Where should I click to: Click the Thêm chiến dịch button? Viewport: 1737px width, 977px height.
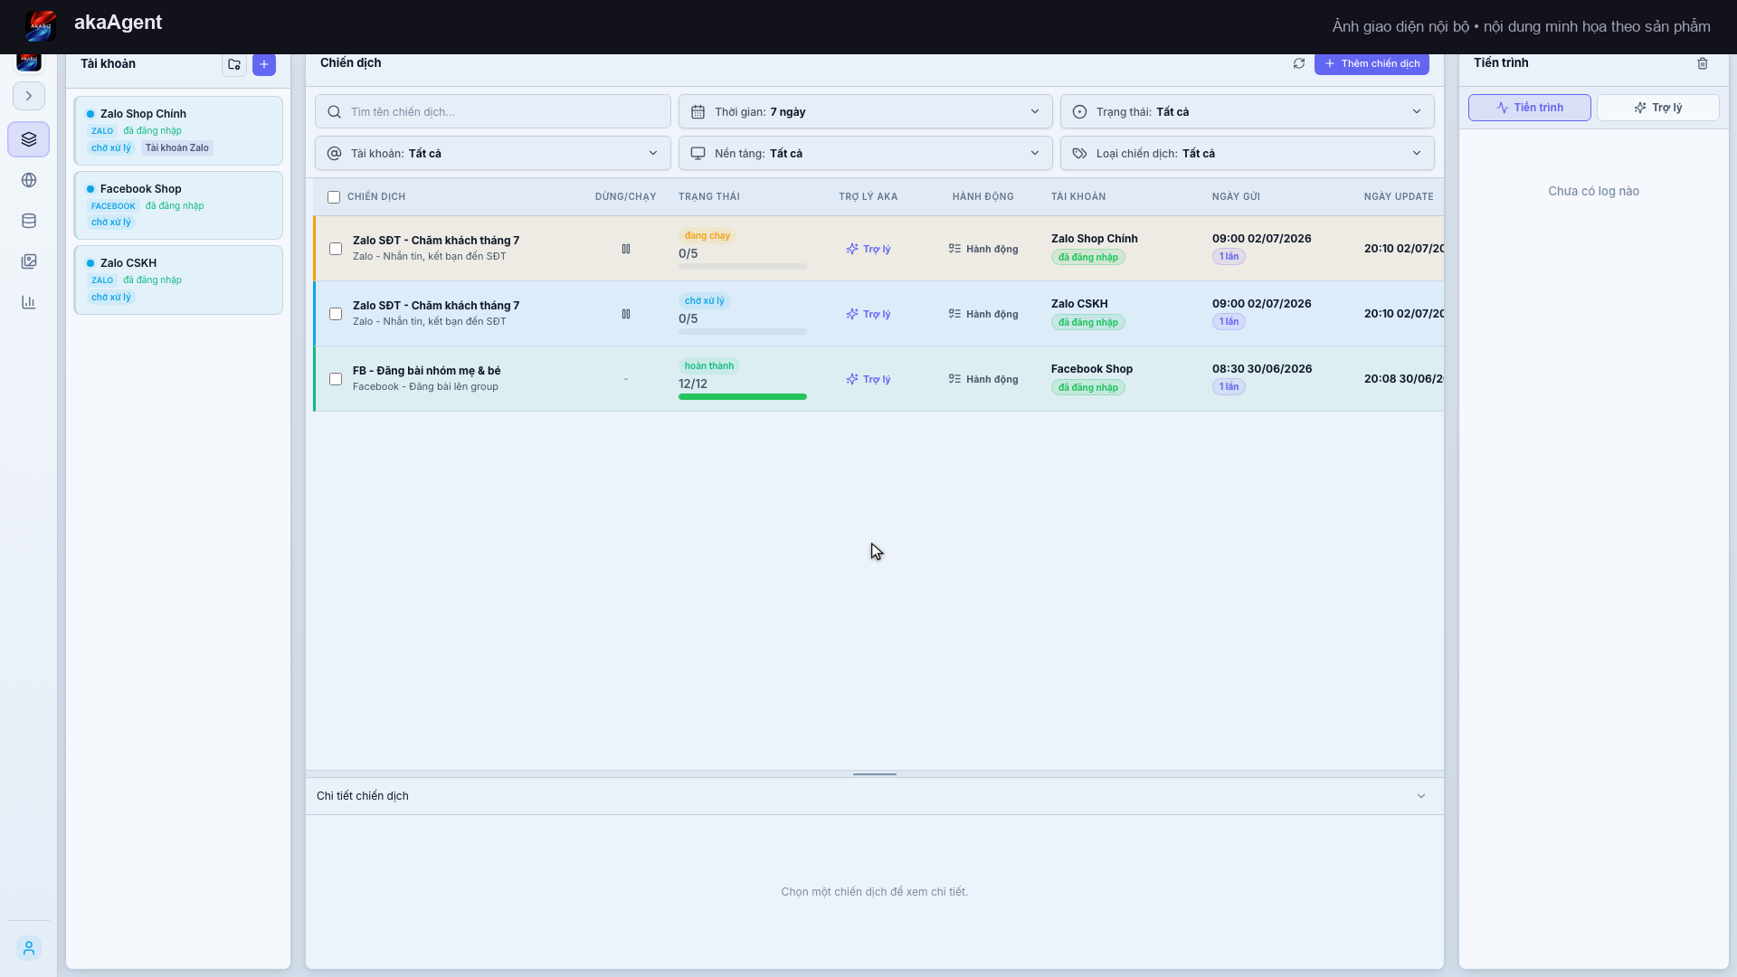pyautogui.click(x=1372, y=63)
